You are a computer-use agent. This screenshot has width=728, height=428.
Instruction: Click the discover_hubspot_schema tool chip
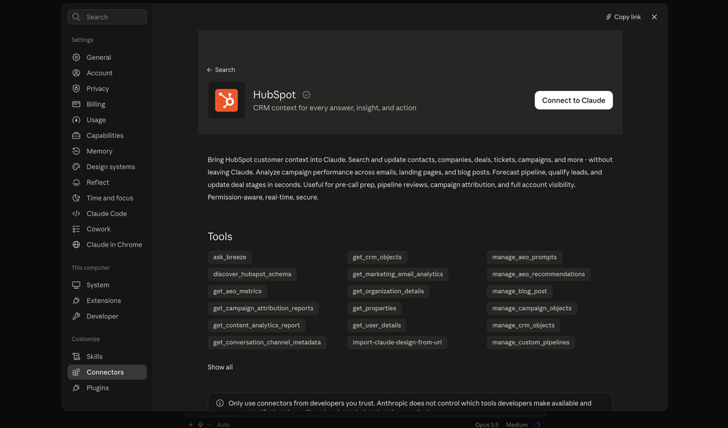click(x=252, y=274)
